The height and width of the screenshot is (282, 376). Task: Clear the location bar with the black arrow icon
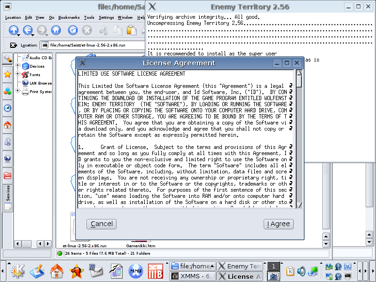click(14, 46)
